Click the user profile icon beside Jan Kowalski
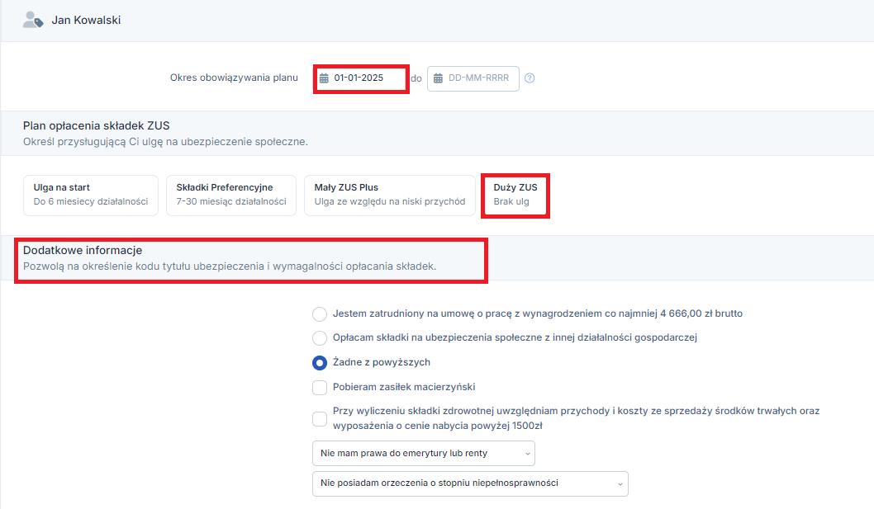Viewport: 874px width, 509px height. (33, 20)
